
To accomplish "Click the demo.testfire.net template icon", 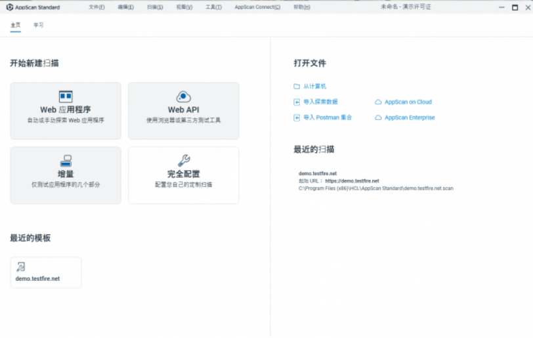I will point(21,267).
